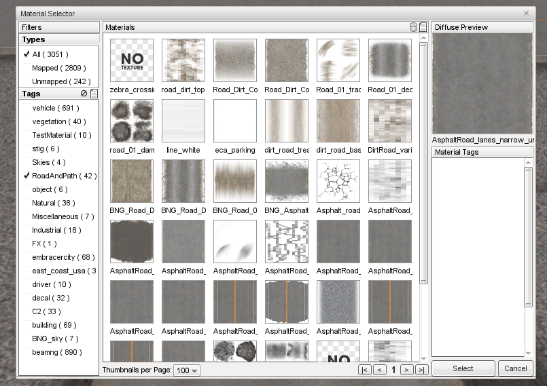Screen dimensions: 547x386
Task: Select the line_white material thumbnail
Action: point(183,121)
